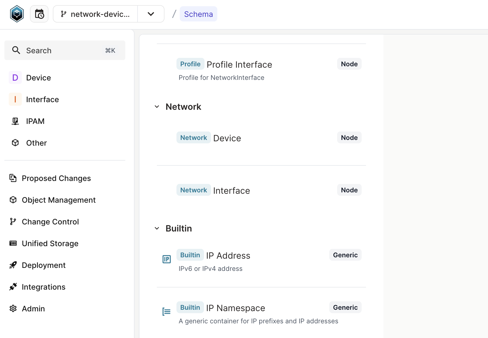Select the Profile Interface node entry
Image resolution: width=488 pixels, height=338 pixels.
pyautogui.click(x=239, y=64)
